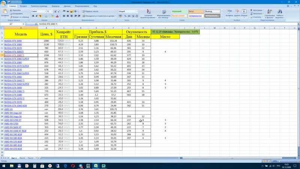
Task: Click the Office button
Action: (x=3, y=3)
